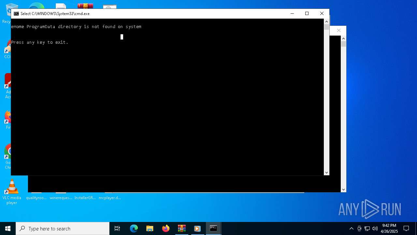Click the tray icon left of the network icon

pos(359,228)
